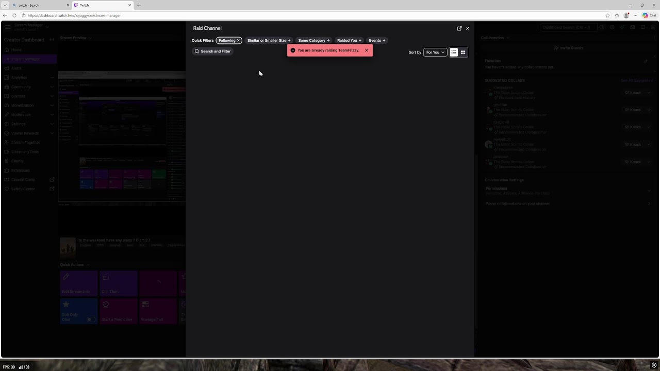Open Extensions in the sidebar

(29, 171)
